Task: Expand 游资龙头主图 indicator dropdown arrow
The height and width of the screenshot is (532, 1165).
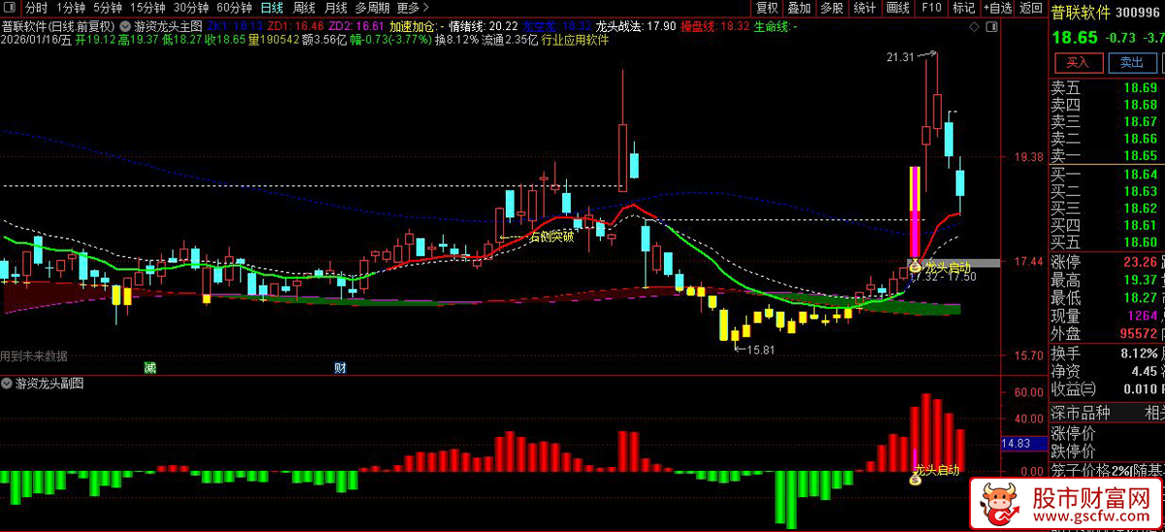Action: [x=126, y=24]
